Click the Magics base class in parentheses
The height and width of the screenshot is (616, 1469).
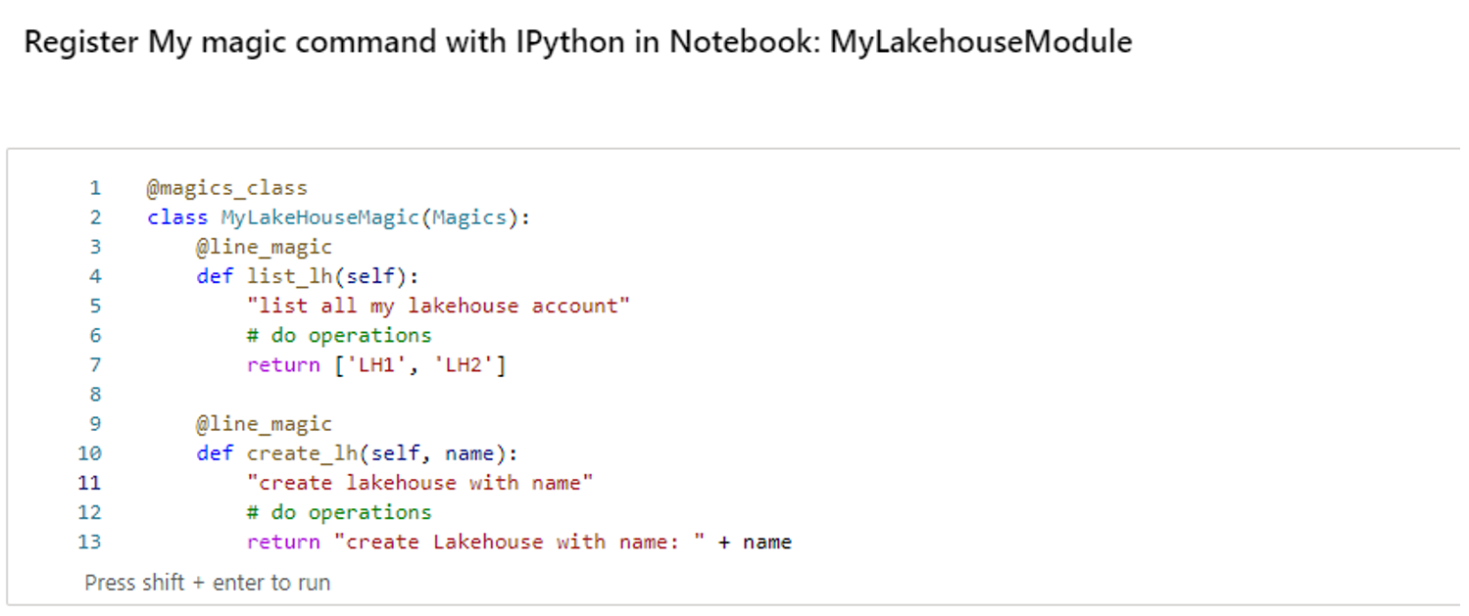470,217
